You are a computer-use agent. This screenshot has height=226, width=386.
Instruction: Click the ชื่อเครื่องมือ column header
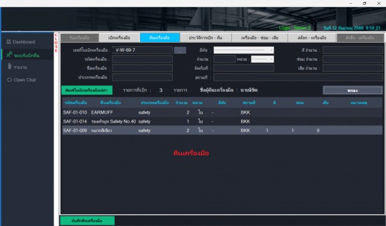(x=110, y=103)
